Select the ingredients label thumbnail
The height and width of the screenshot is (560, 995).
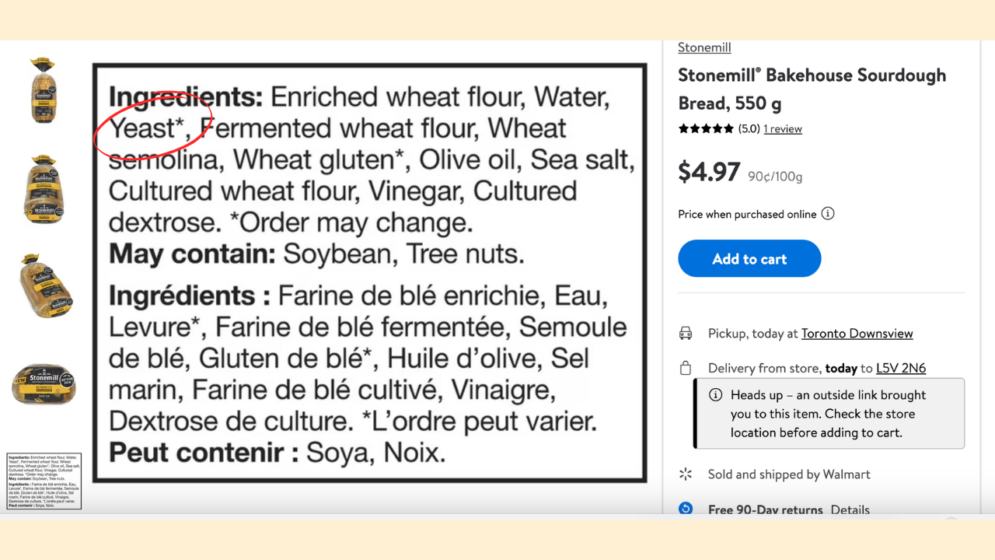(44, 481)
